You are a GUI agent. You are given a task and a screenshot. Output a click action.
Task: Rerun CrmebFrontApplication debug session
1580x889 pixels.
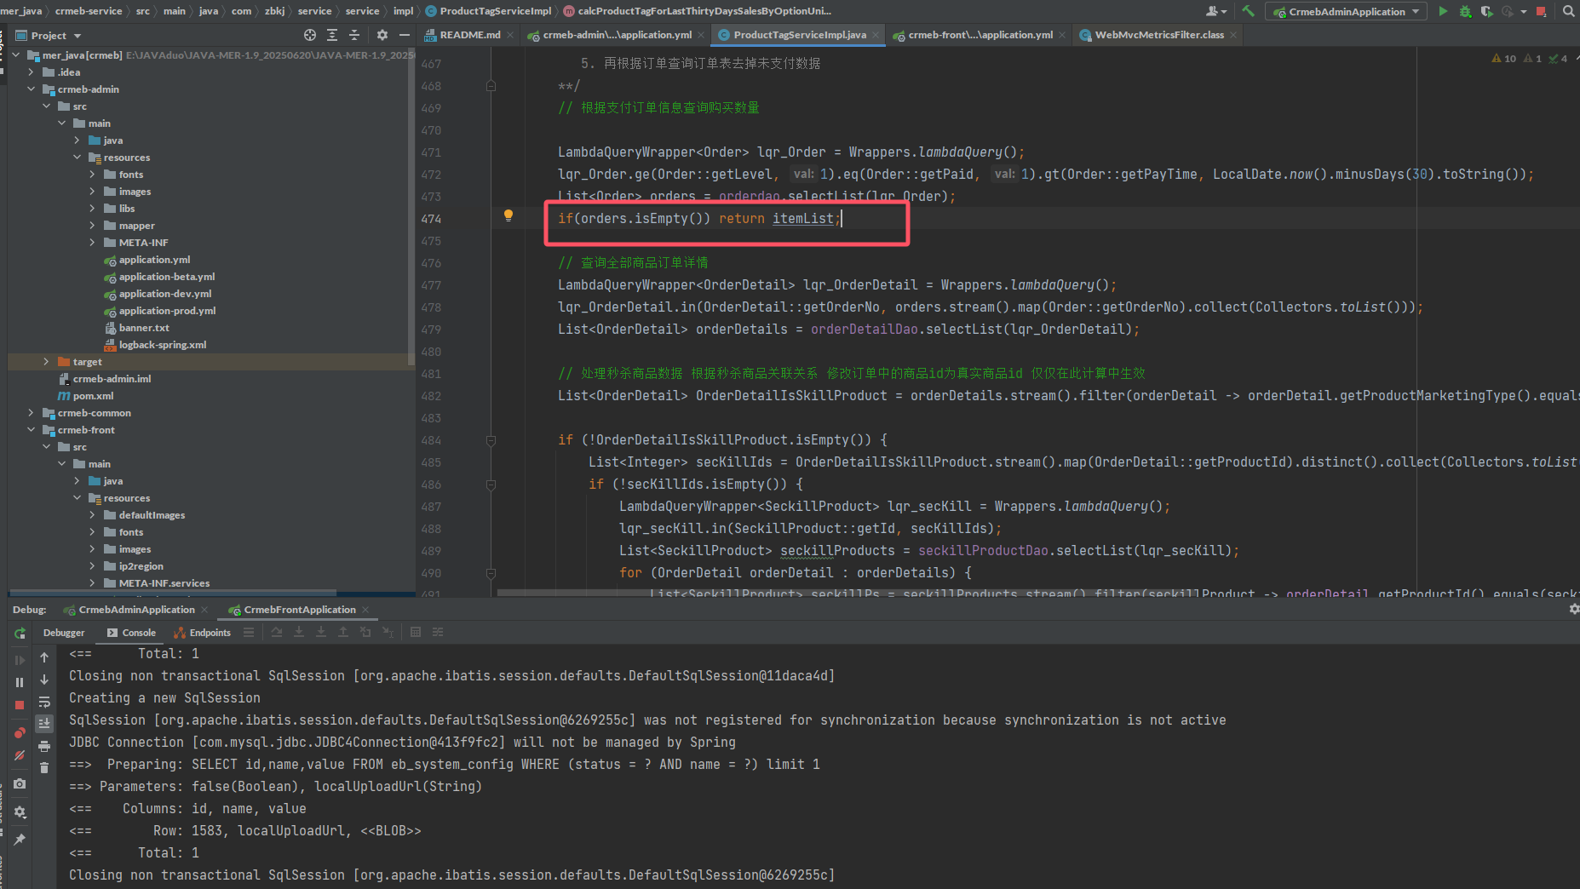click(x=20, y=634)
